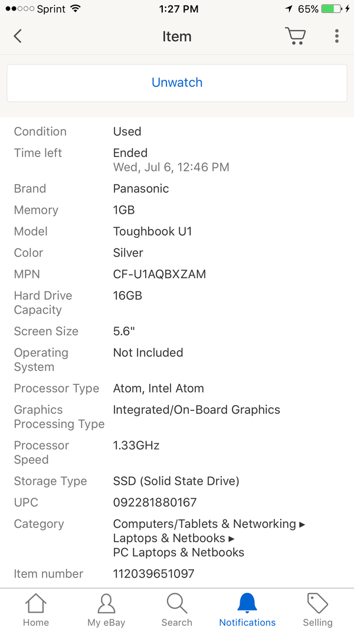354x630 pixels.
Task: Unwatch this item
Action: click(x=177, y=83)
